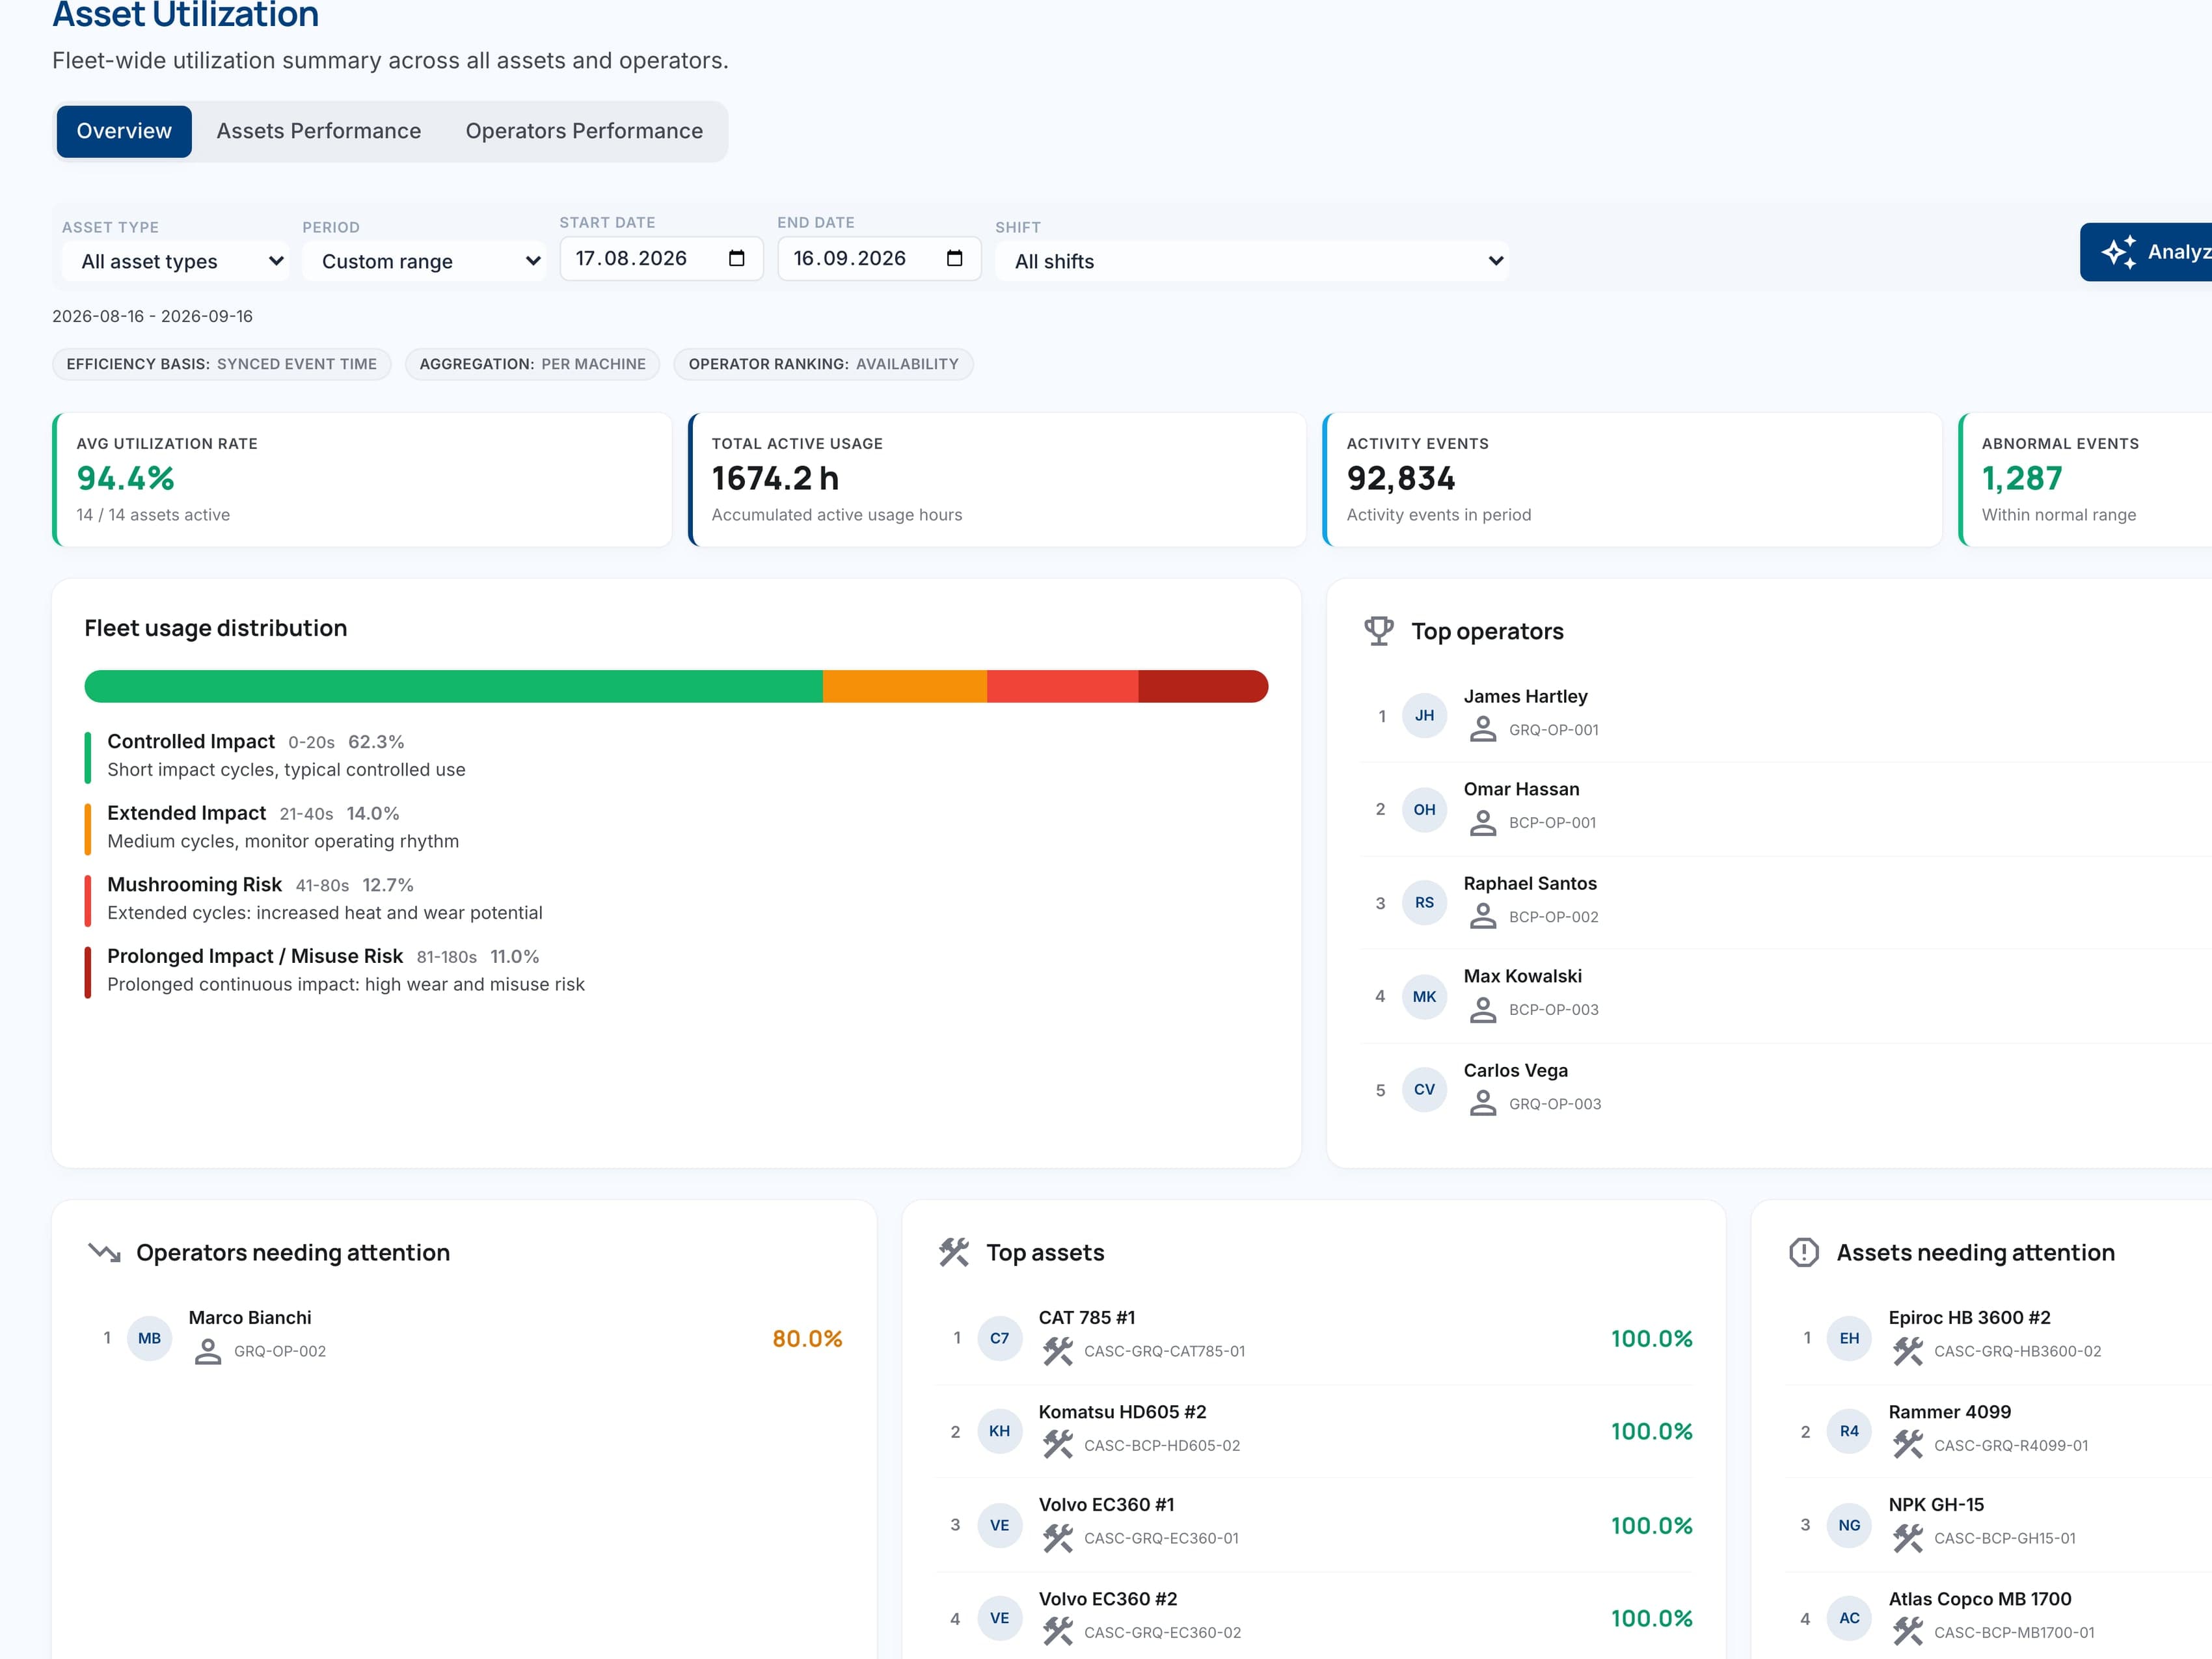Switch to Operators Performance tab
2212x1659 pixels.
click(584, 131)
